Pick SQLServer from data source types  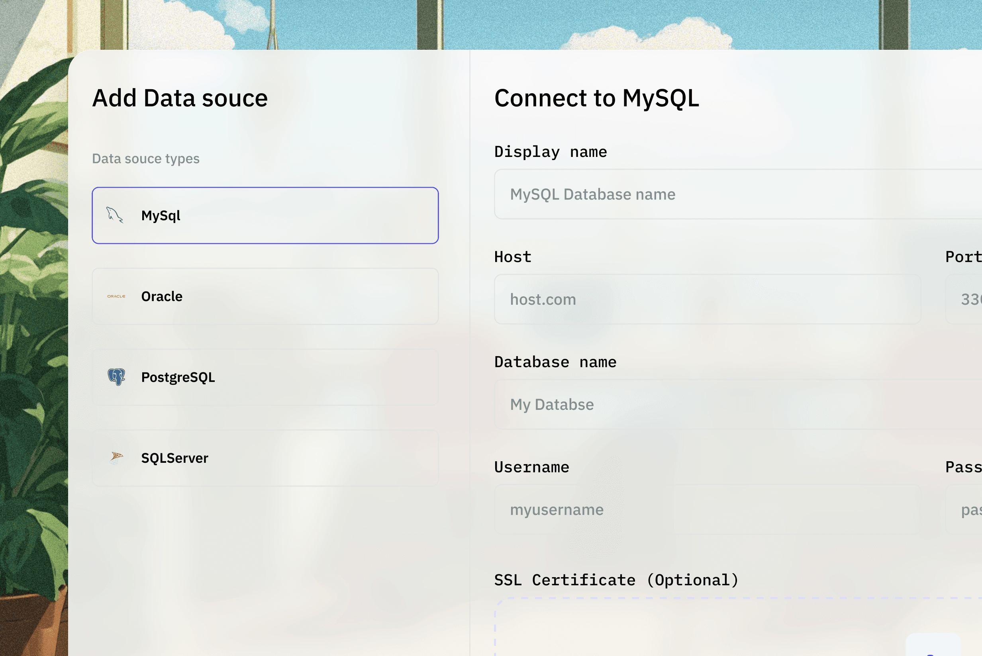point(265,458)
